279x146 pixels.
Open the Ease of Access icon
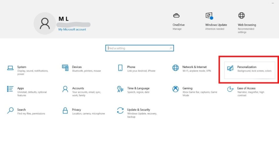230,89
